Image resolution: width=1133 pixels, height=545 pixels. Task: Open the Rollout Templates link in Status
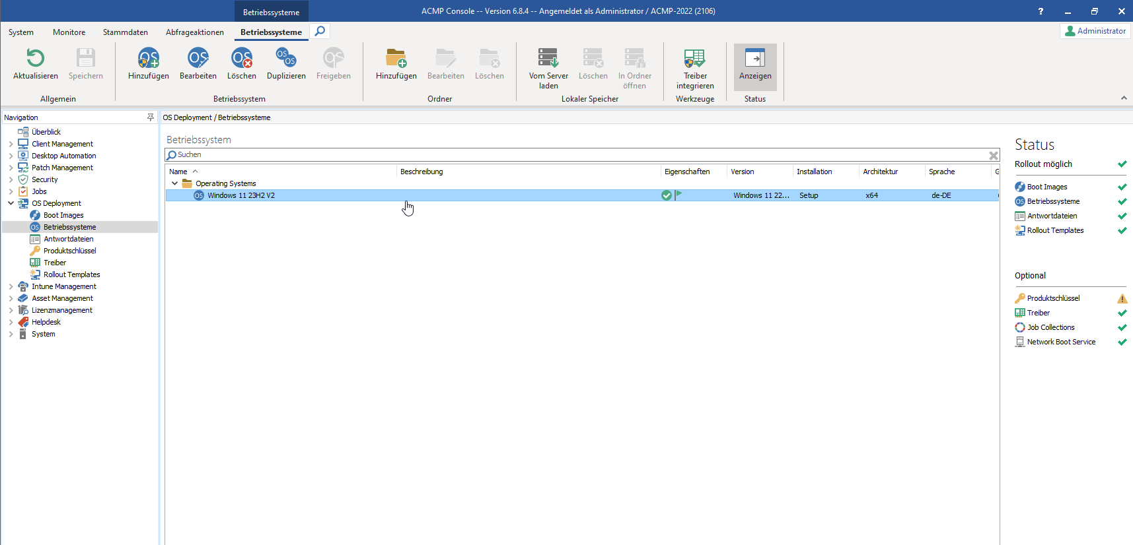[x=1055, y=230]
